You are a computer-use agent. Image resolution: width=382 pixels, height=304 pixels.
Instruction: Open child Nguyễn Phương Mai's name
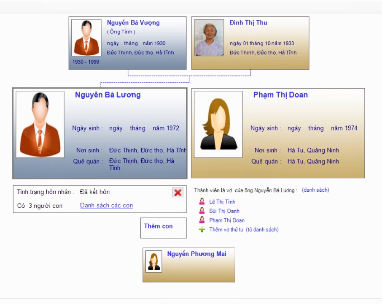(x=196, y=254)
